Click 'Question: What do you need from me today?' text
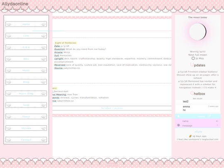 (x=80, y=49)
